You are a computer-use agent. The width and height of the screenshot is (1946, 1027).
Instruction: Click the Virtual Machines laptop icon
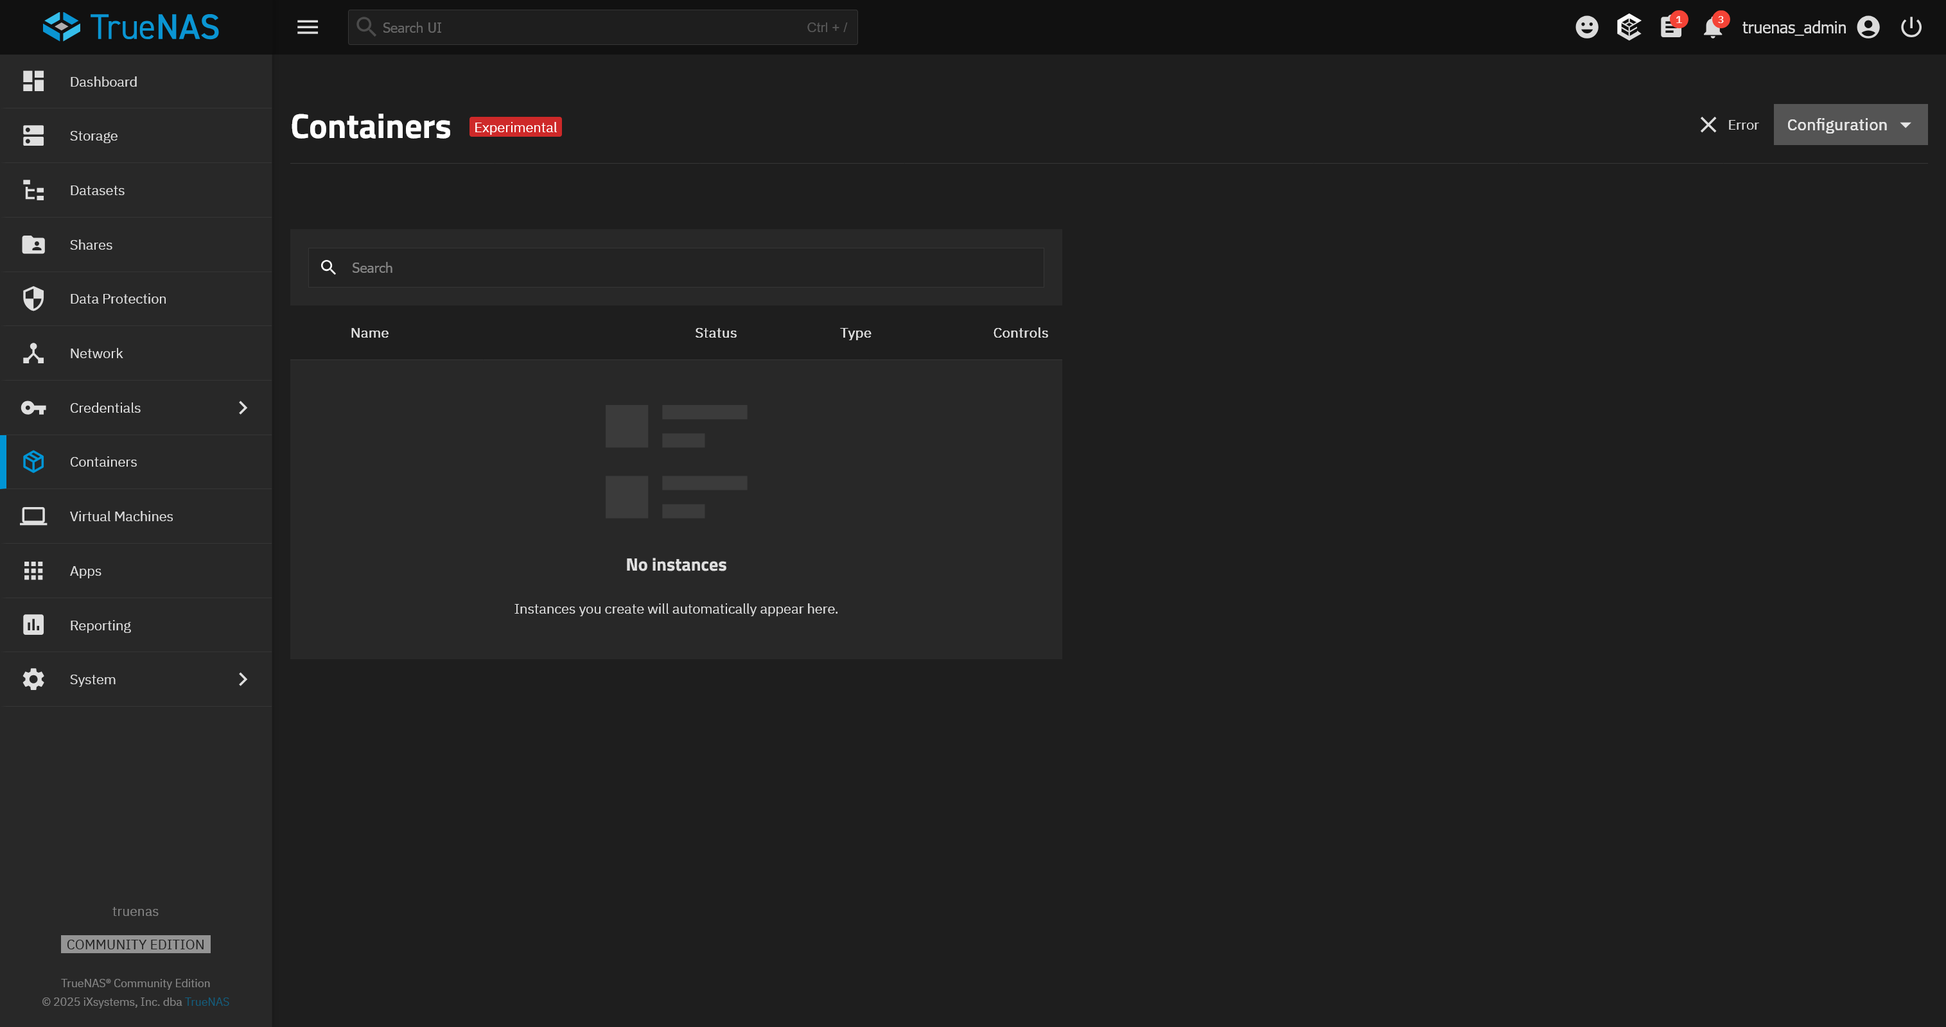(x=33, y=517)
